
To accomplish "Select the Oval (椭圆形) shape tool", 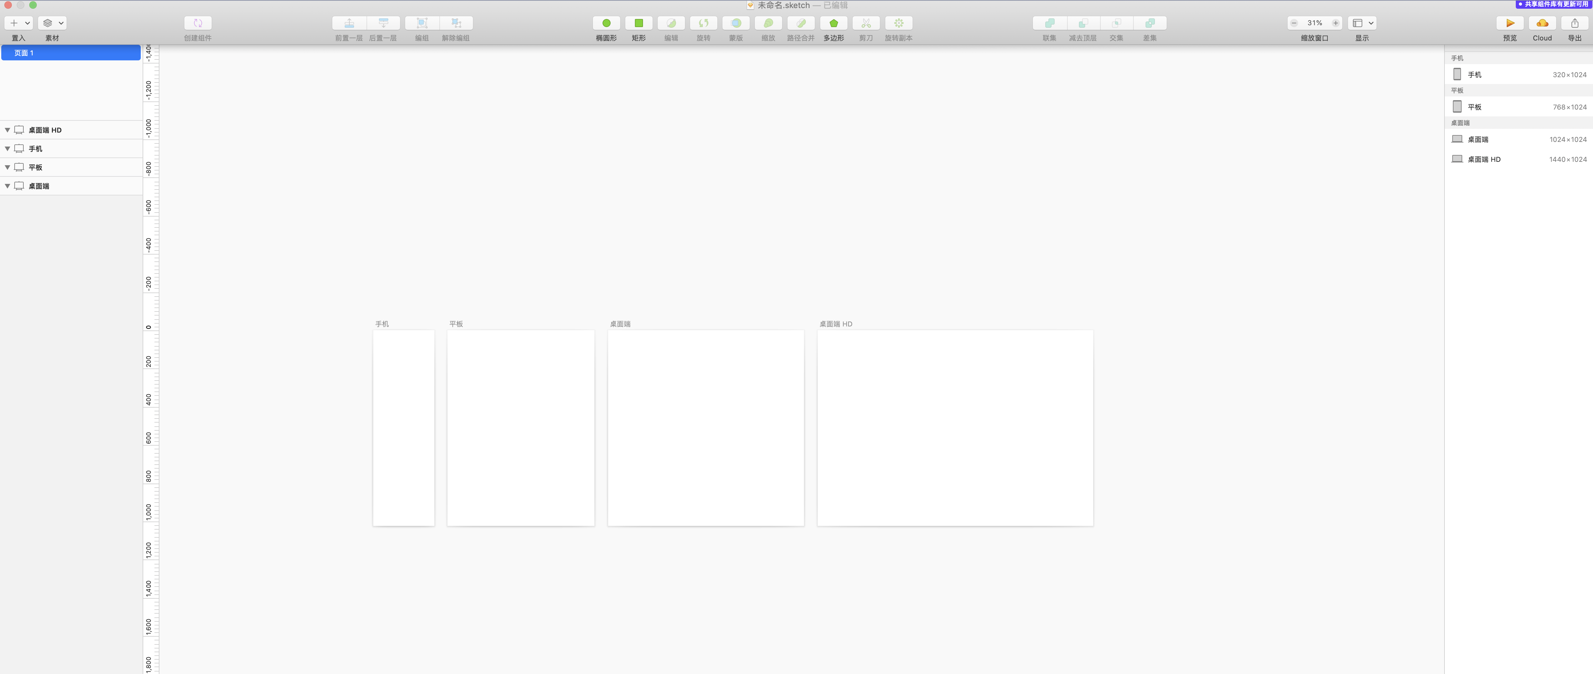I will [x=606, y=23].
